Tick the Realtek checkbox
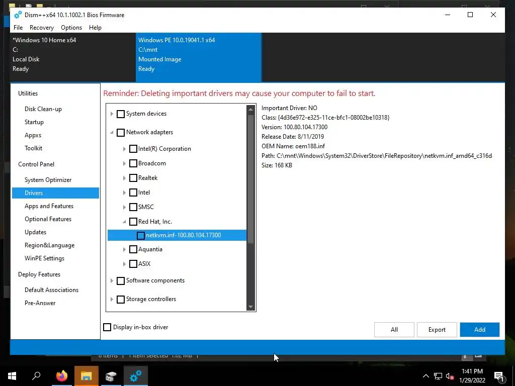The image size is (515, 386). tap(133, 178)
